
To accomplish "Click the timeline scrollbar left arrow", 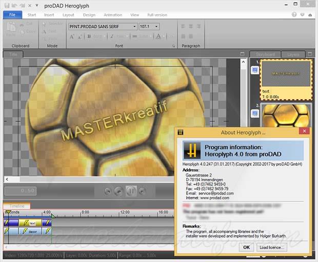I will tap(7, 247).
